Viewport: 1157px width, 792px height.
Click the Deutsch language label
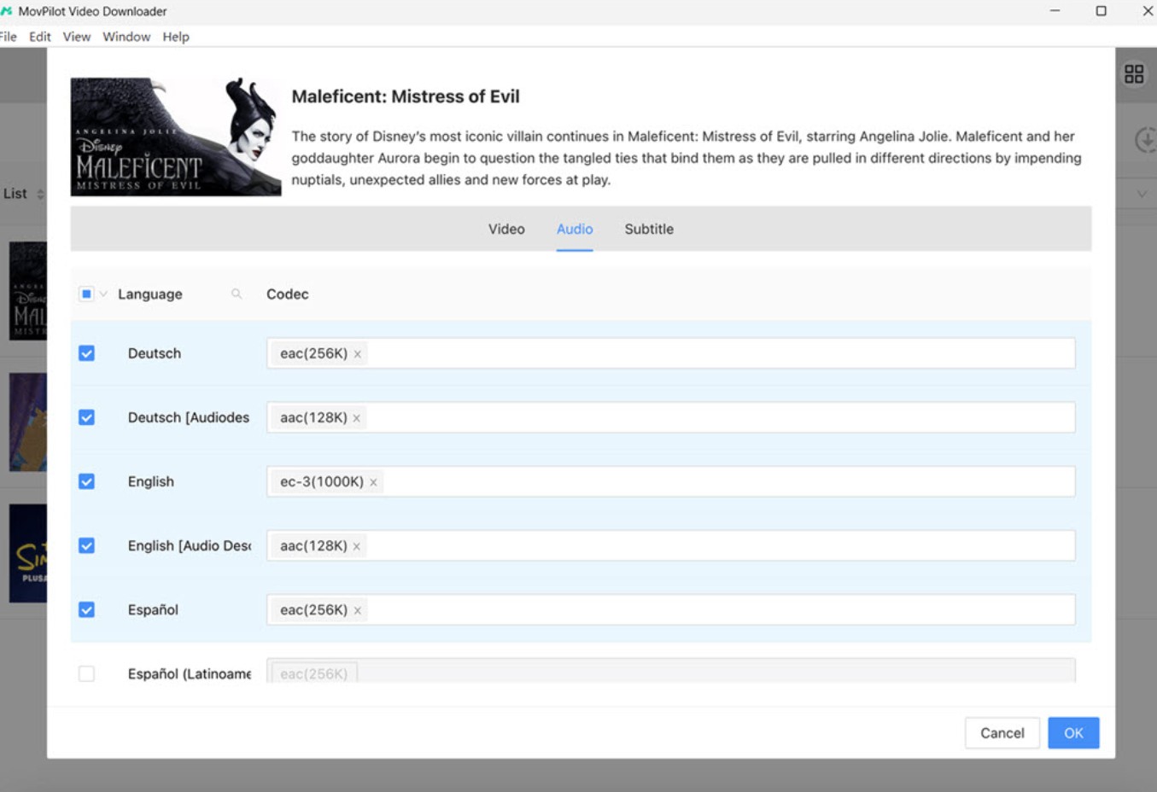click(x=155, y=353)
